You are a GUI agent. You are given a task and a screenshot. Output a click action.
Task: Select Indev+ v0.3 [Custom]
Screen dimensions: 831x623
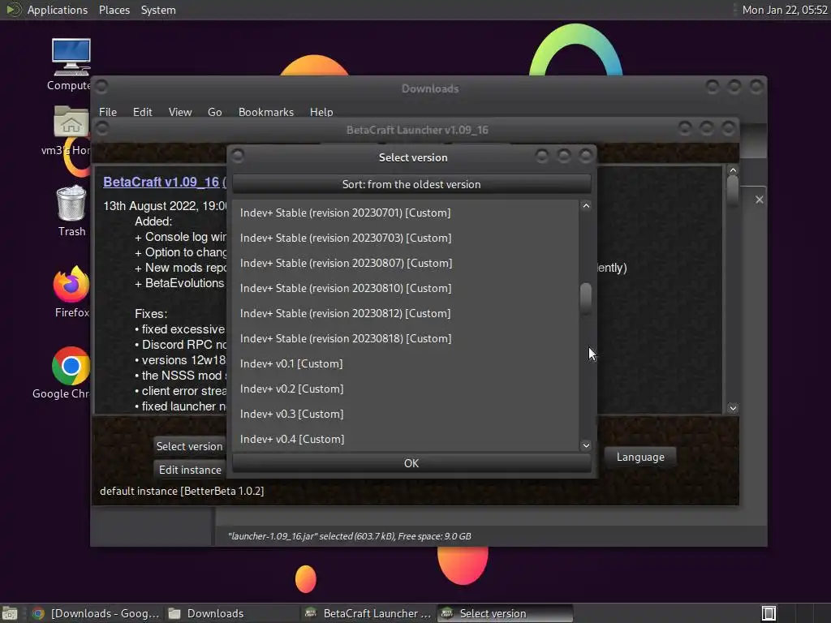406,414
